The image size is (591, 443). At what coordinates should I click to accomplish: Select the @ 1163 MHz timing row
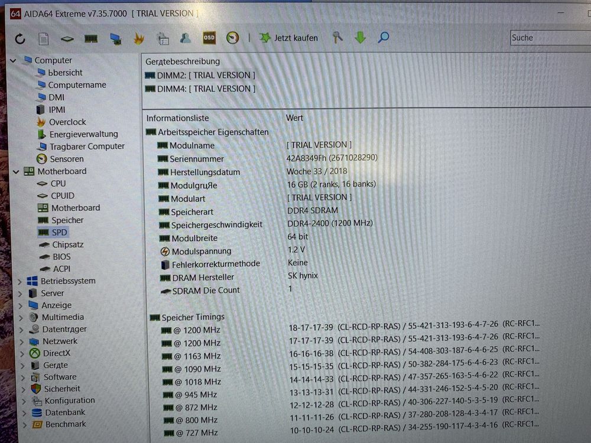[350, 354]
